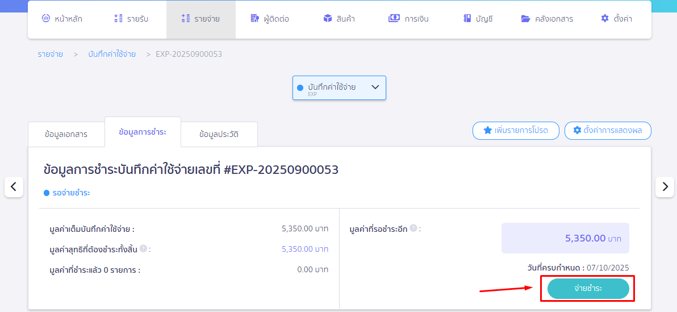Click the มูลค่าที่ชำระแล้ว 0 รายการ label

[x=95, y=271]
